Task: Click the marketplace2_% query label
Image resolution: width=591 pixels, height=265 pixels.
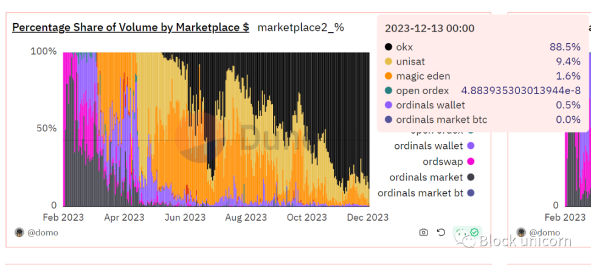Action: [301, 27]
